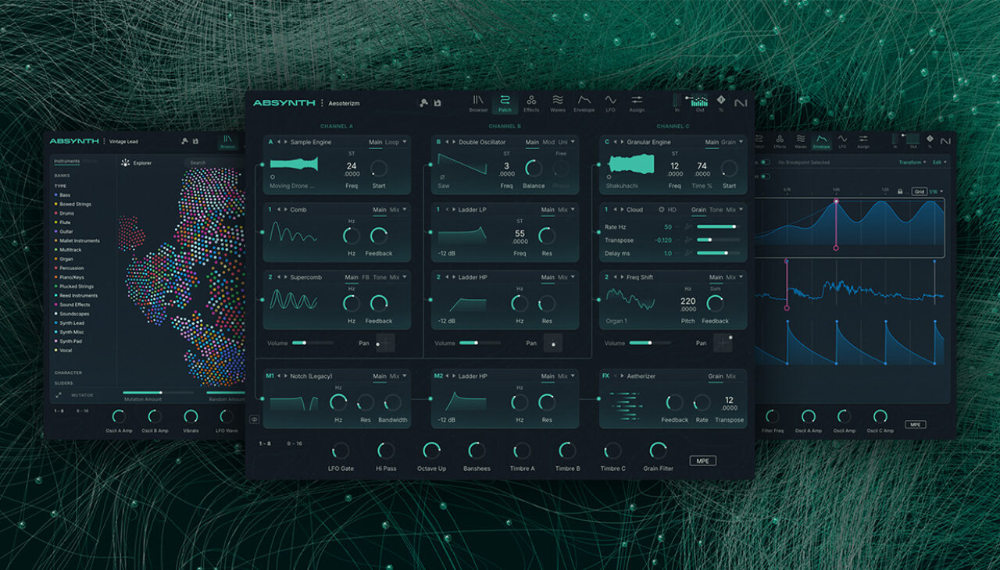The height and width of the screenshot is (570, 1000).
Task: Open the Transform dropdown in the Envelope panel
Action: [912, 162]
